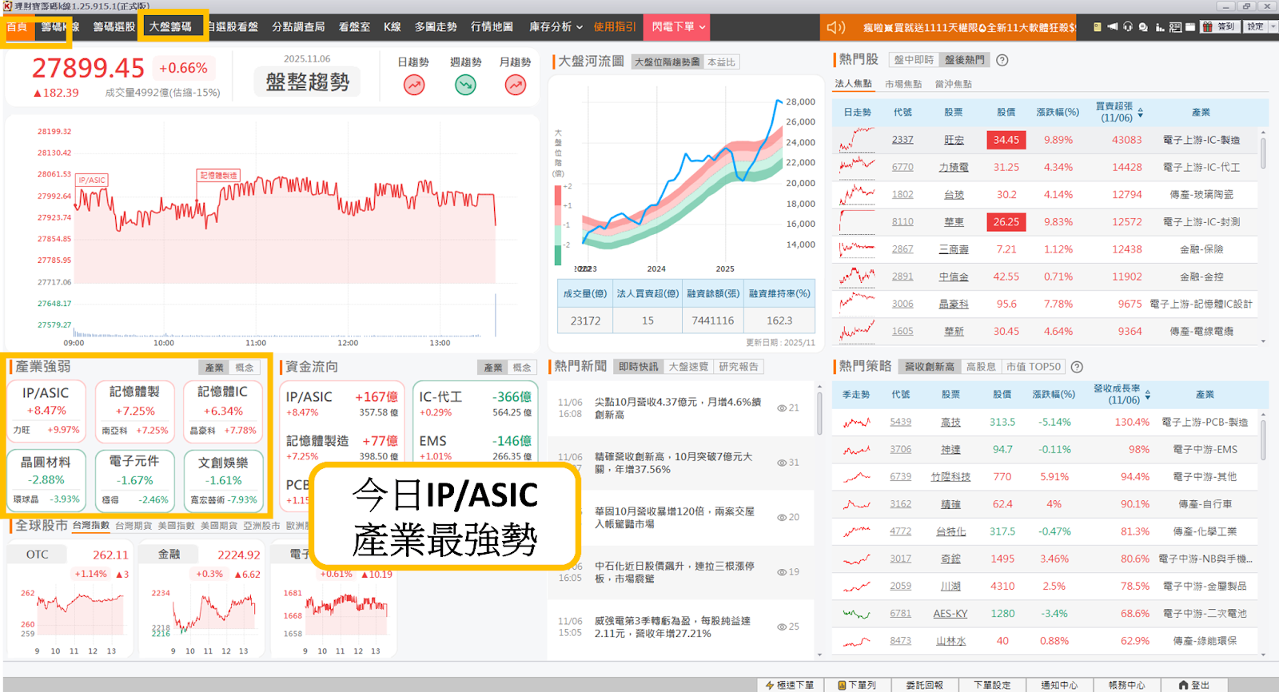The height and width of the screenshot is (692, 1279).
Task: Open help icon beside 熱門策略 tabs
Action: (x=1077, y=367)
